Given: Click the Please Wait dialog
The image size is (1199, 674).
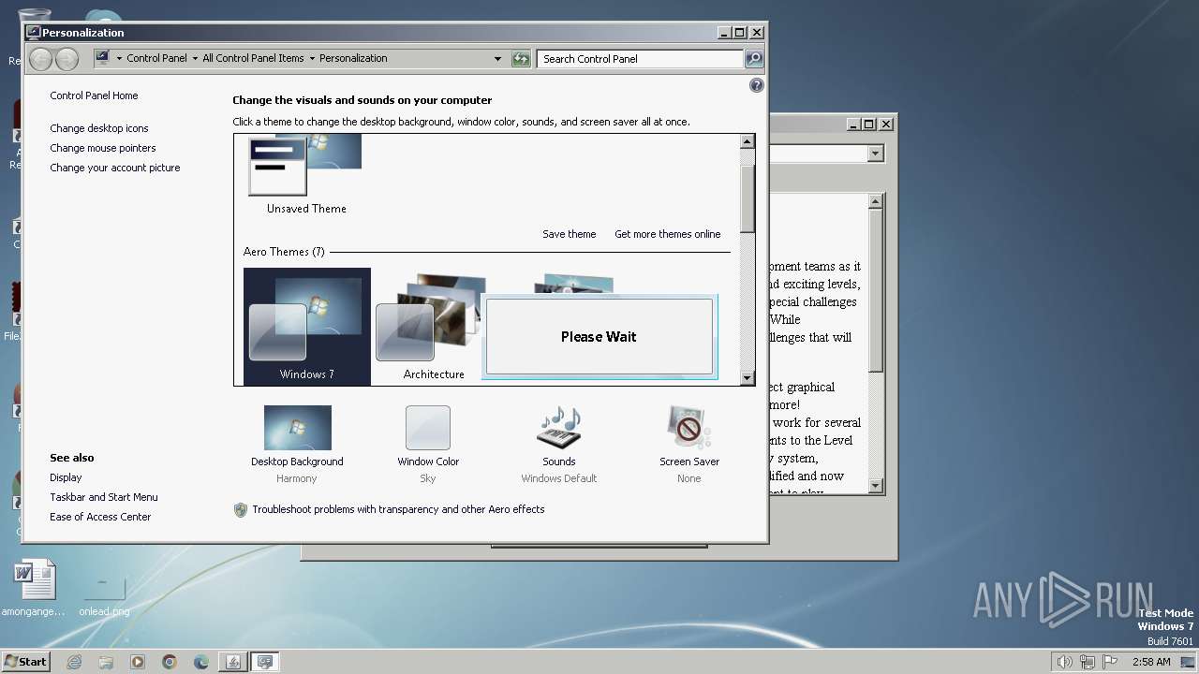Looking at the screenshot, I should point(599,337).
